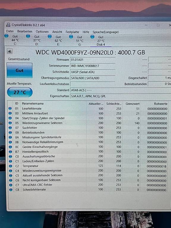Click status dot of Notwendige Rekalibrierungen row
This screenshot has height=228, width=171.
coord(10,142)
